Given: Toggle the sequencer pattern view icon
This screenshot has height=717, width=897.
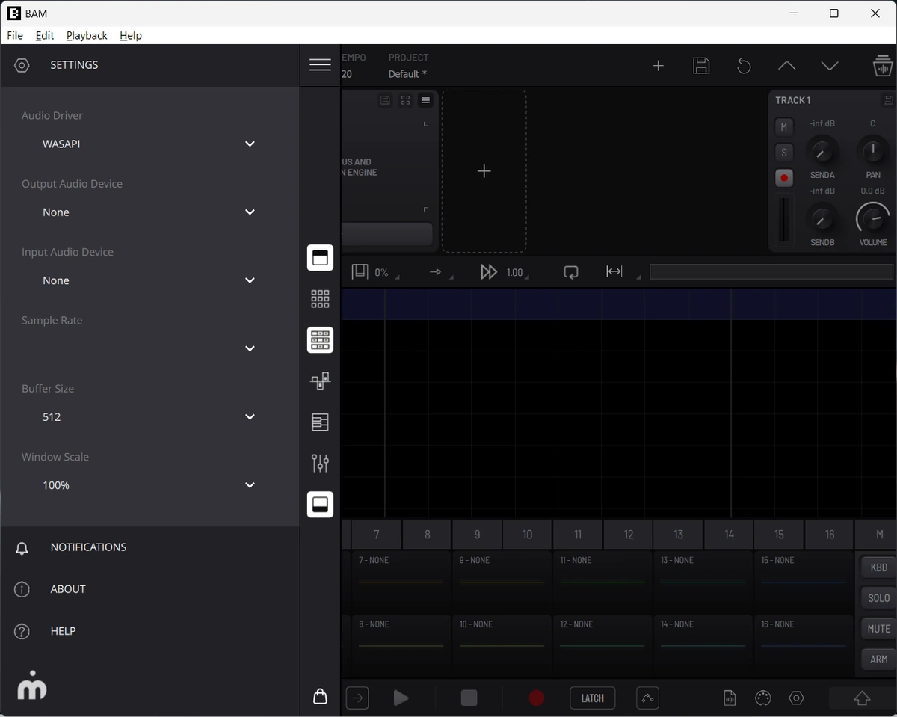Looking at the screenshot, I should point(320,340).
